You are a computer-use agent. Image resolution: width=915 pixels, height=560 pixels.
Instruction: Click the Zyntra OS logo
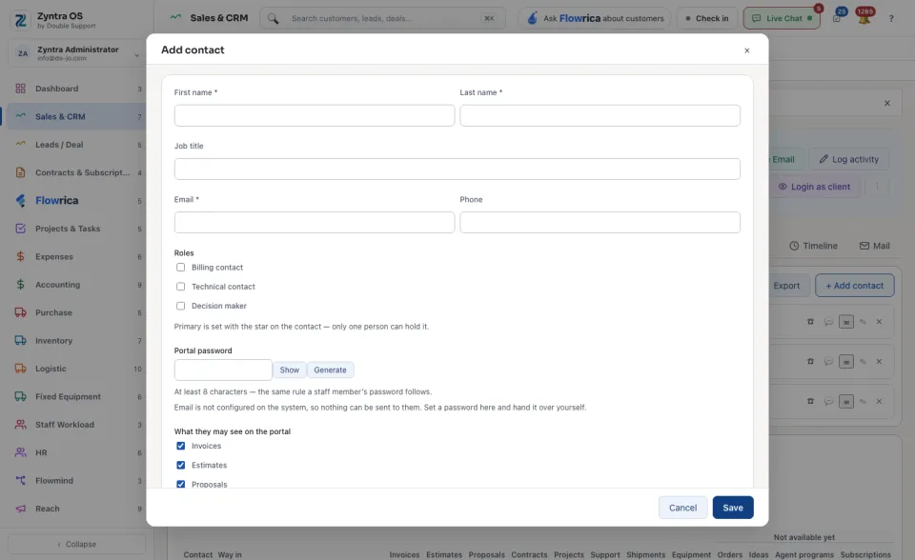tap(20, 20)
